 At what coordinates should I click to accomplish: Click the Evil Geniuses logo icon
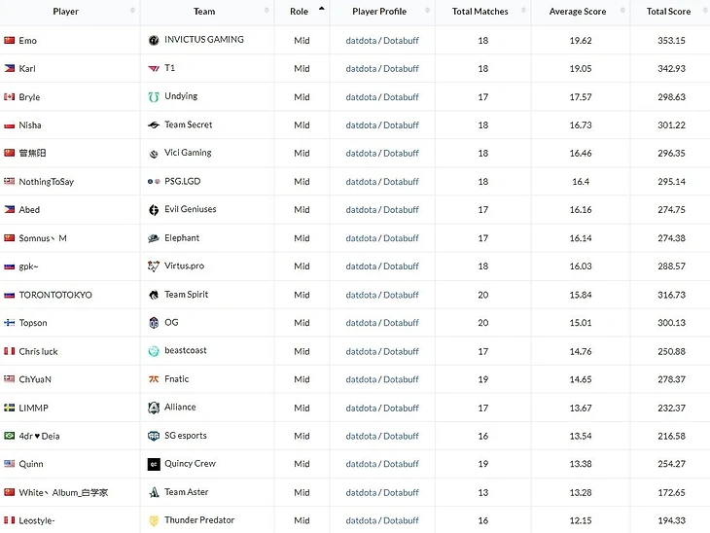(x=154, y=210)
